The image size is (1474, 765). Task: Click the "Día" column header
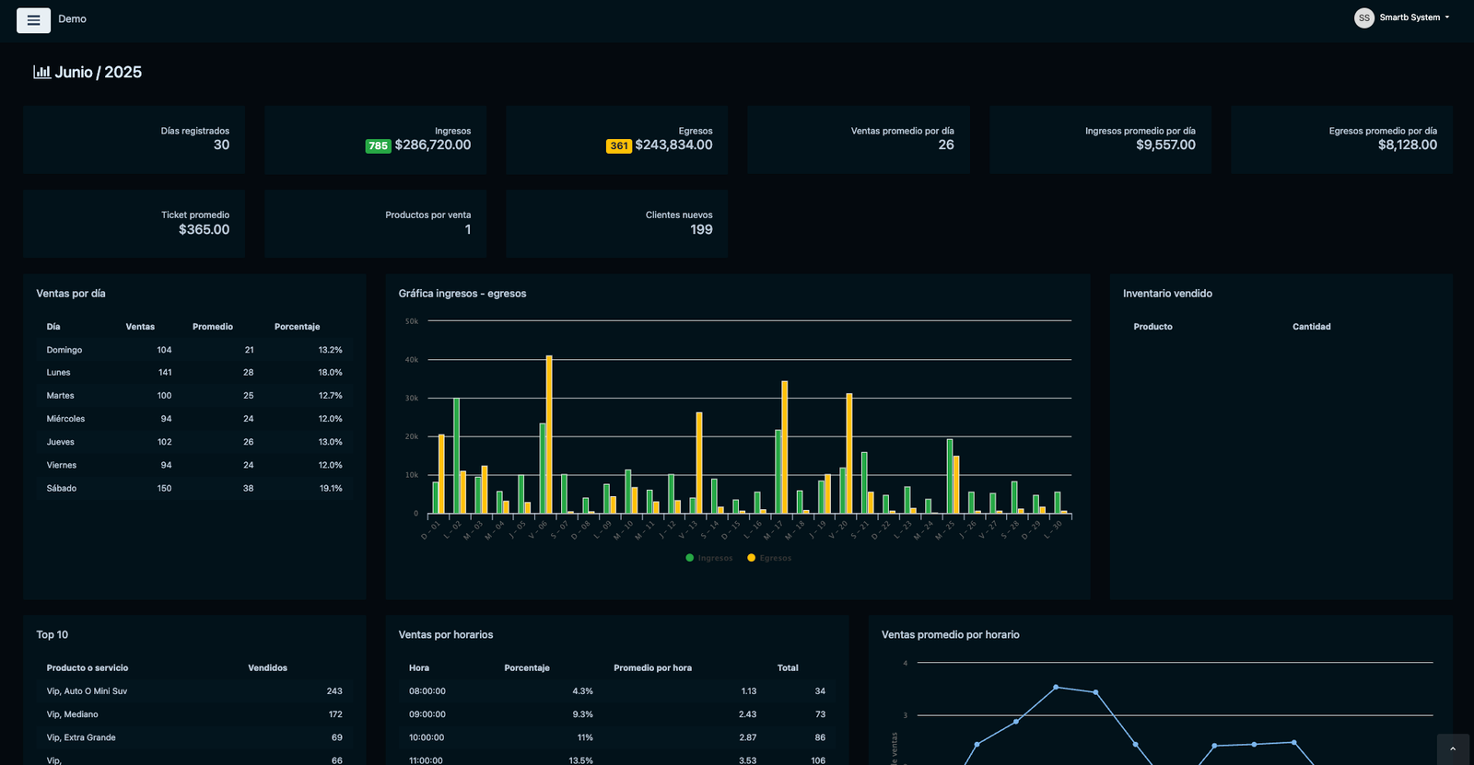coord(53,327)
